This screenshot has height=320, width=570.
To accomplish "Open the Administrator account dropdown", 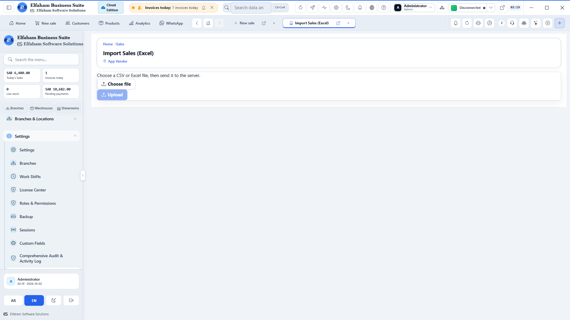I will pyautogui.click(x=414, y=8).
